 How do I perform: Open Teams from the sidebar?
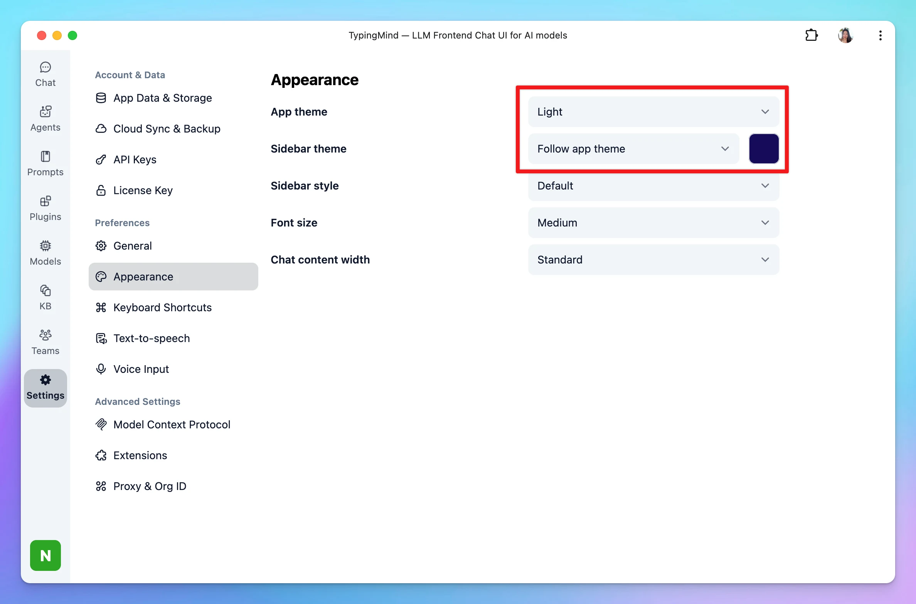[x=45, y=342]
